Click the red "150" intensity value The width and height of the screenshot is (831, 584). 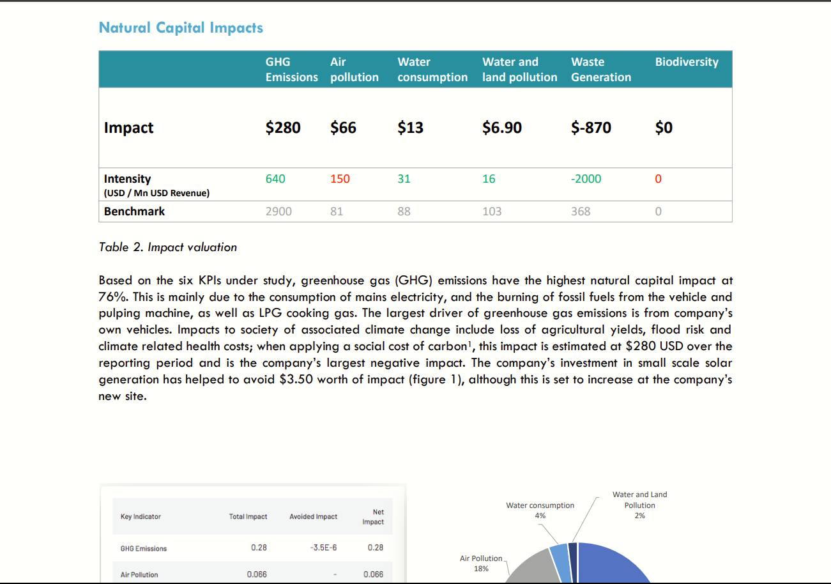tap(340, 179)
